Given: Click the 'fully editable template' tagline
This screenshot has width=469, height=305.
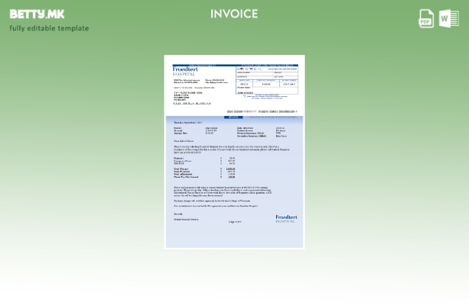Looking at the screenshot, I should 49,28.
